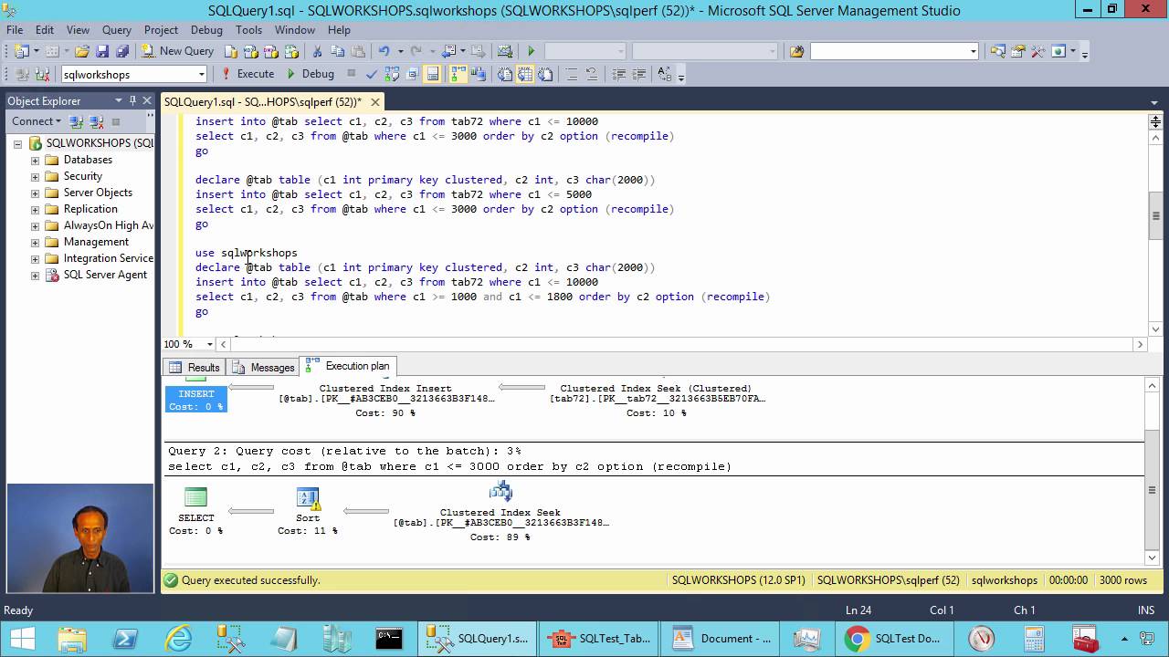Open the Activity Monitor icon
Viewport: 1169px width, 657px height.
[505, 51]
